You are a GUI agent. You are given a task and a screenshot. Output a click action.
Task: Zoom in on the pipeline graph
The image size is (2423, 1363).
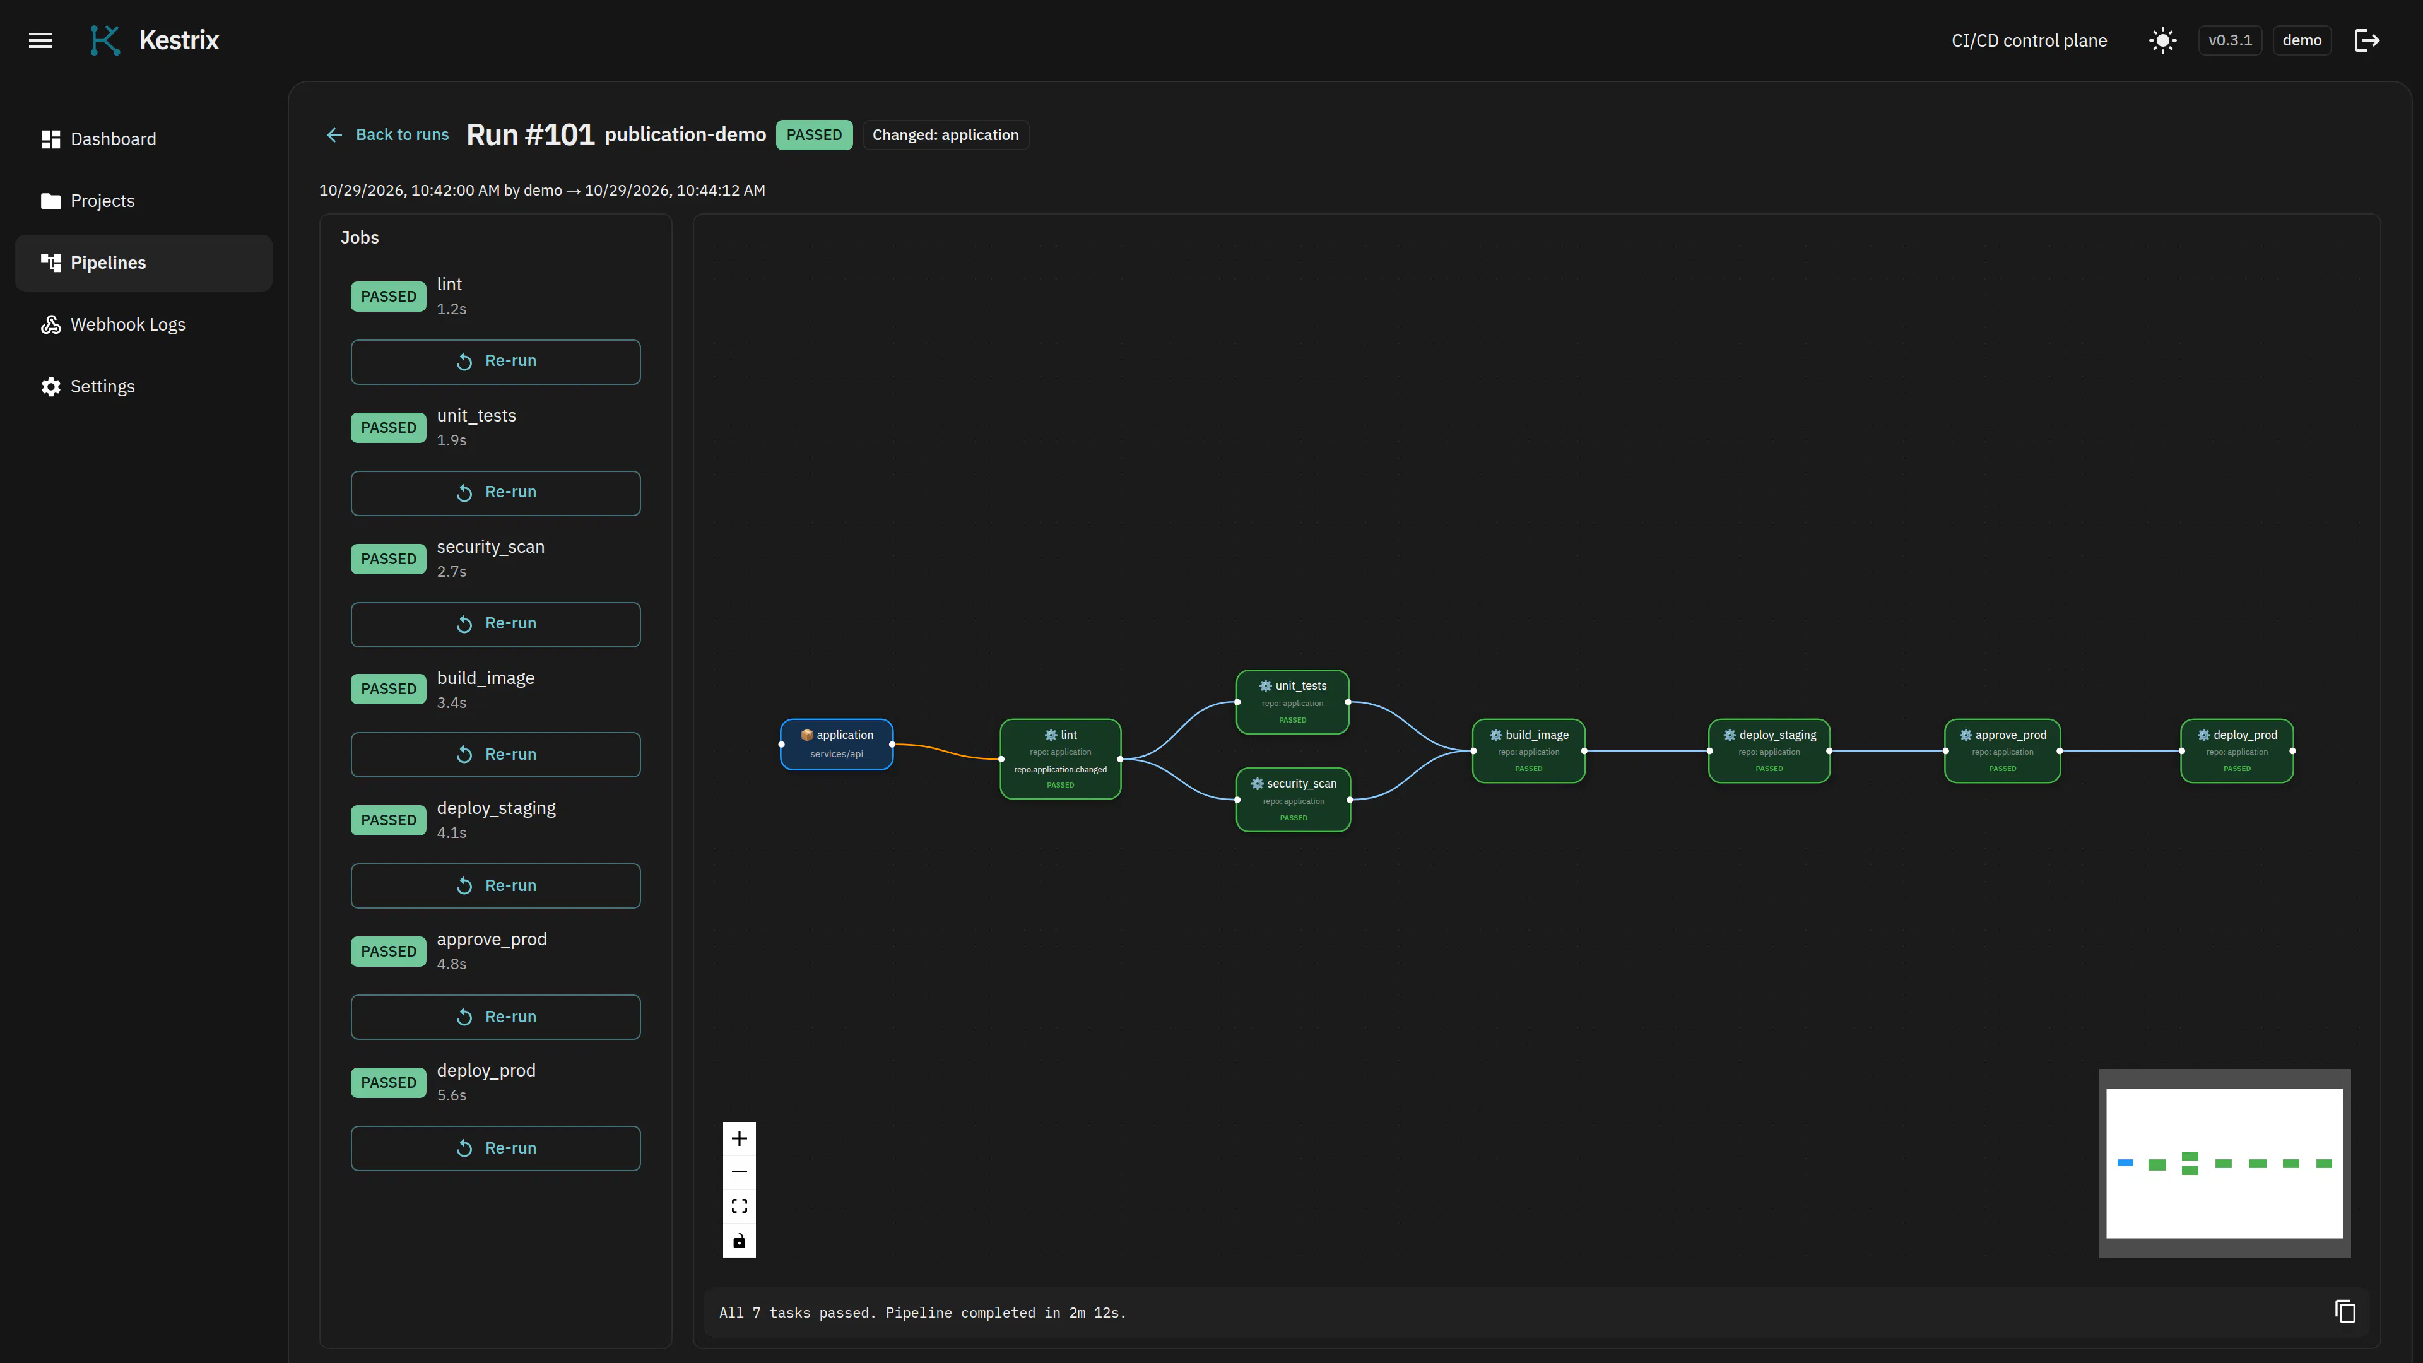(740, 1139)
